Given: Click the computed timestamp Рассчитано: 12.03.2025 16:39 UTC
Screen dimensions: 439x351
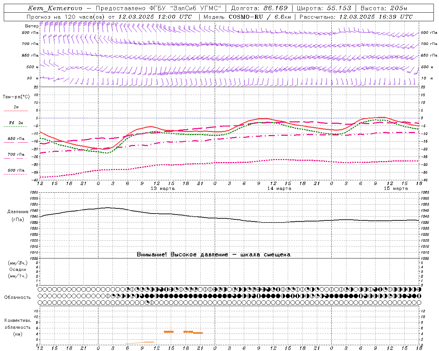Looking at the screenshot, I should pos(356,17).
